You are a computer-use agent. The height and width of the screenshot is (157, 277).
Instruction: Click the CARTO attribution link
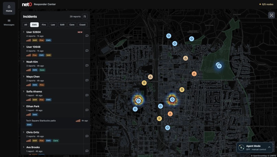[x=273, y=156]
